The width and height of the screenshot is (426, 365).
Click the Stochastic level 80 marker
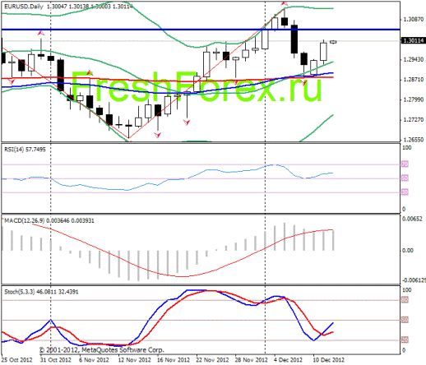pyautogui.click(x=405, y=300)
